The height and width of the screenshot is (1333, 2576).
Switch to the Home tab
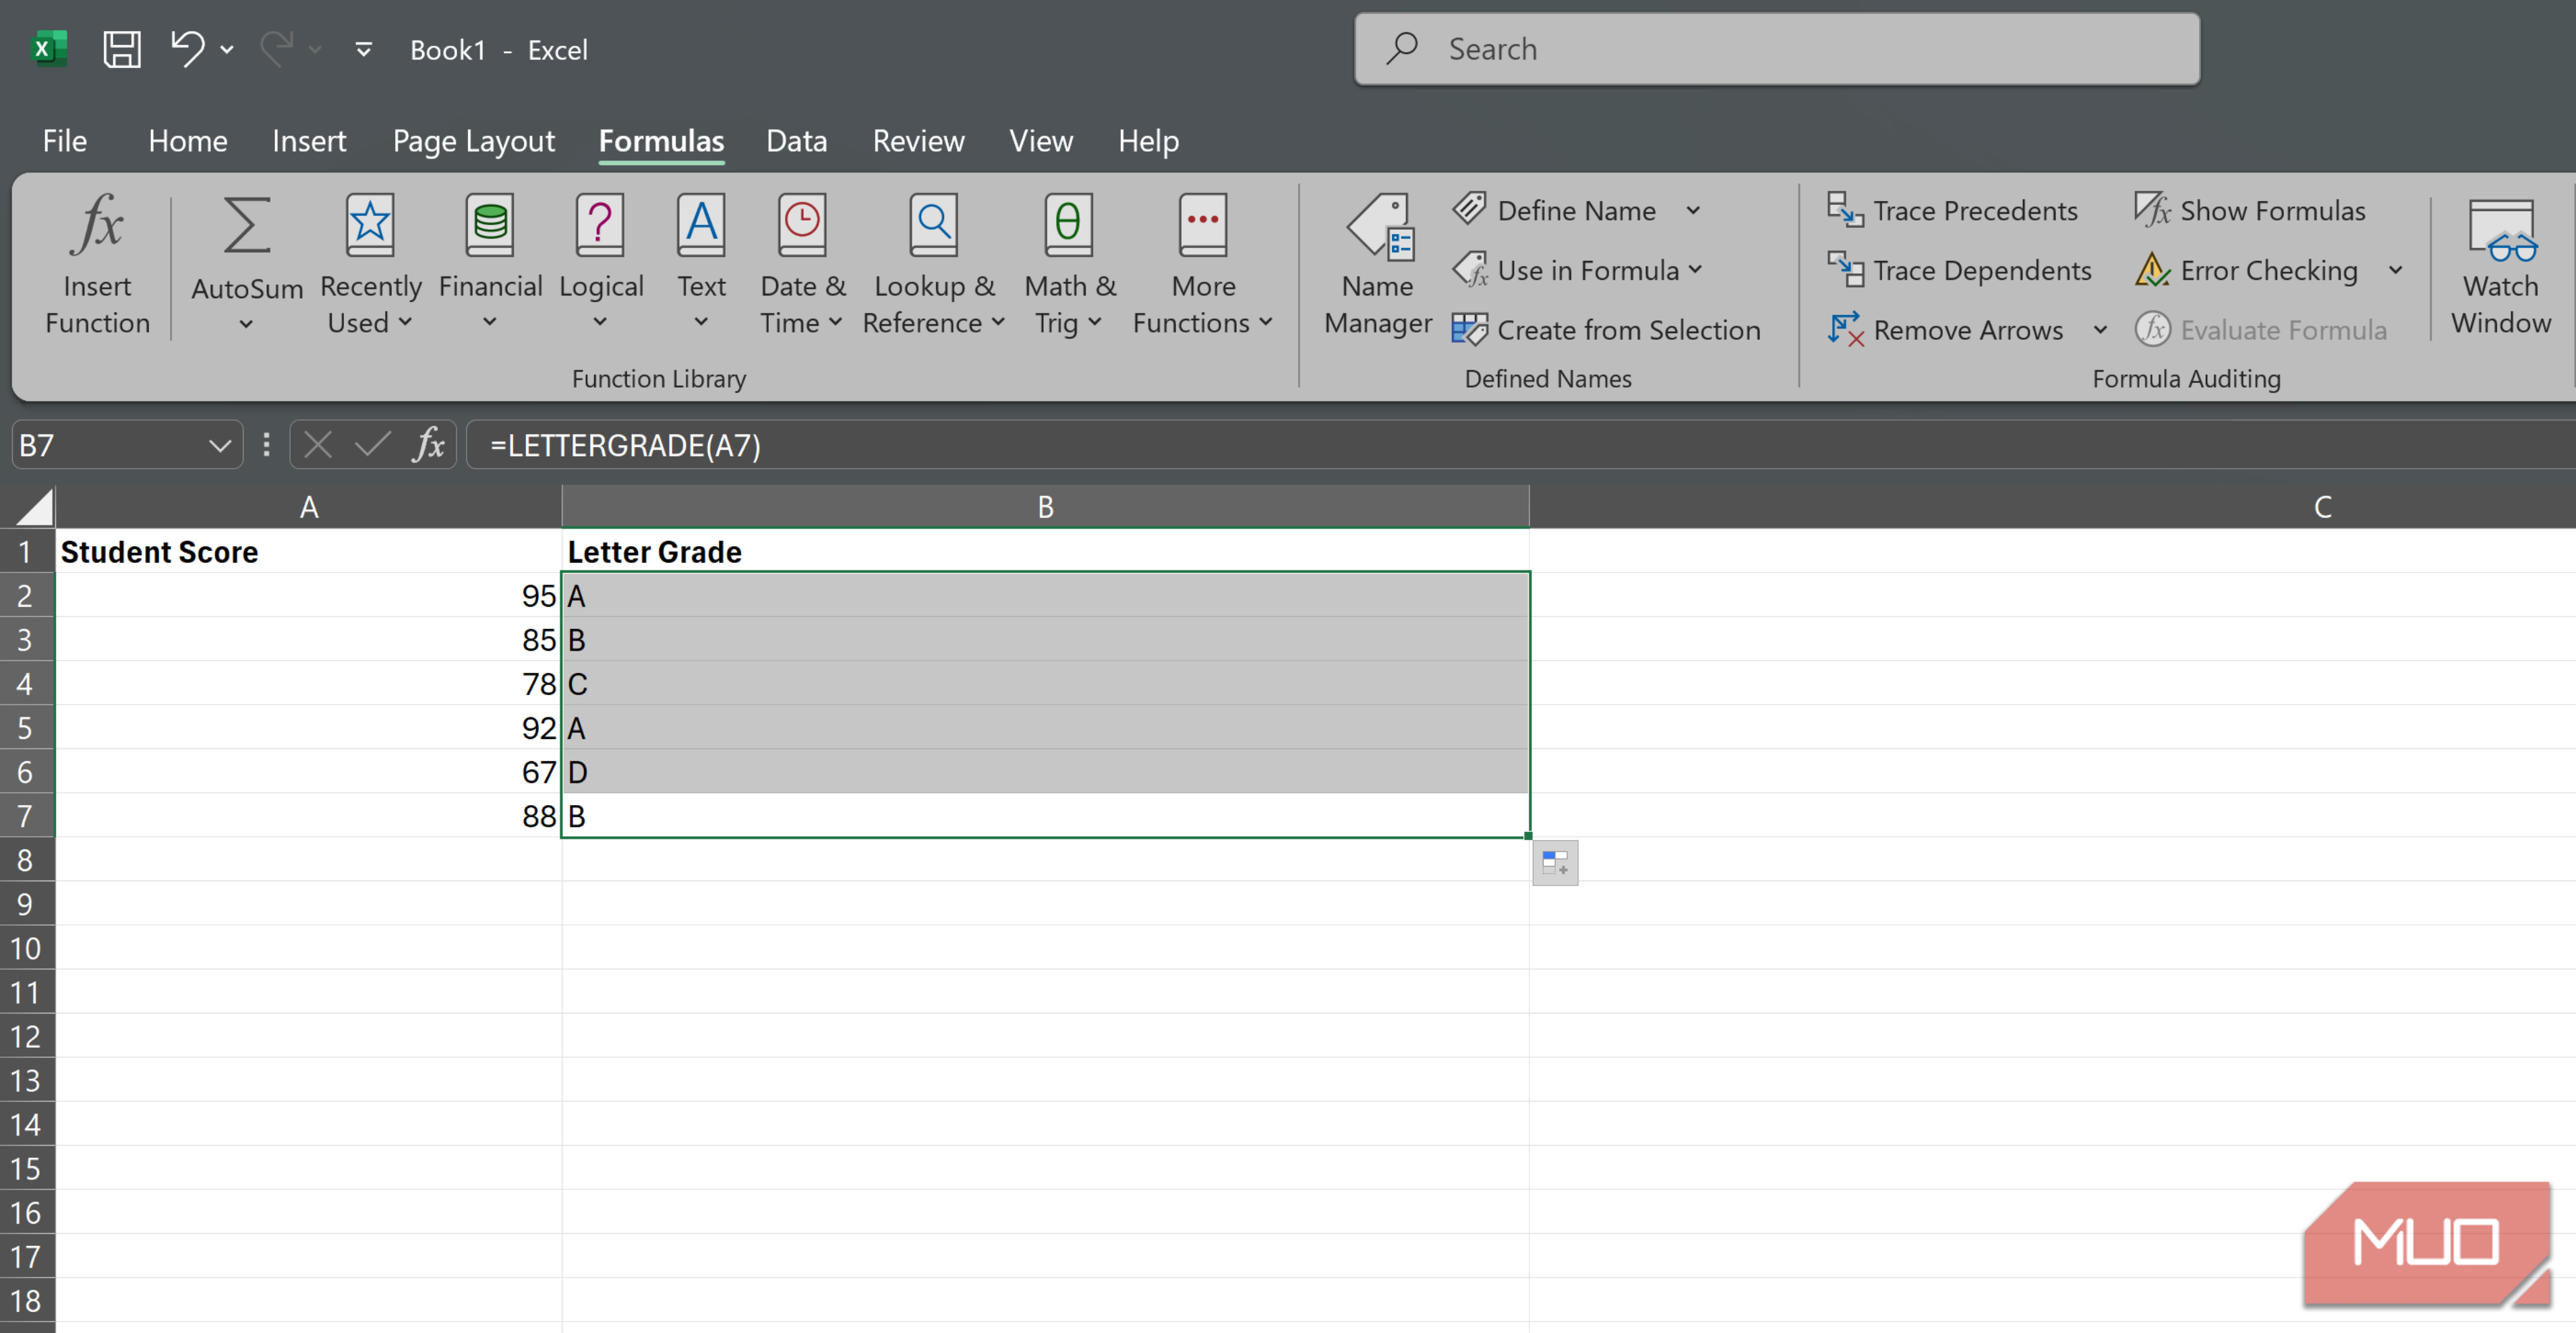188,141
